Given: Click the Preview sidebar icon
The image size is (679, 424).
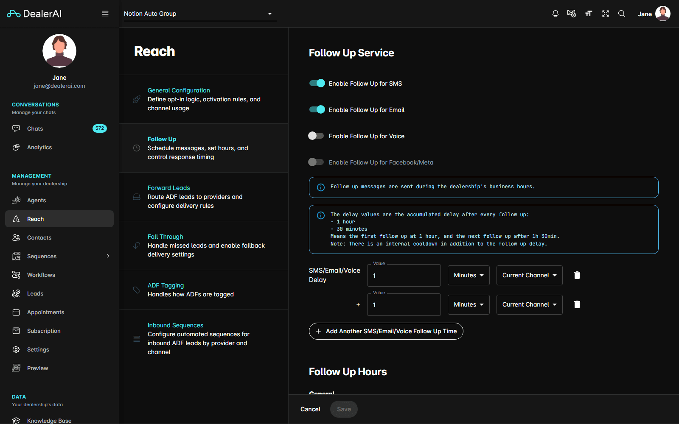Looking at the screenshot, I should pos(16,368).
